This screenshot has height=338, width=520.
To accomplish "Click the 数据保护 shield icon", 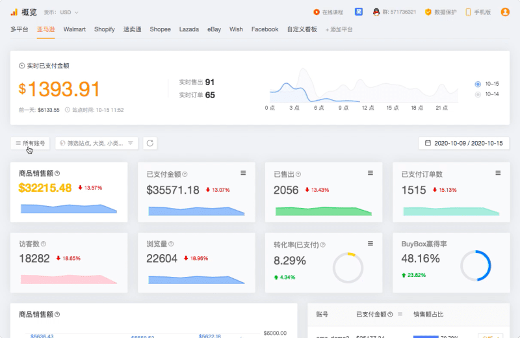I will (428, 12).
